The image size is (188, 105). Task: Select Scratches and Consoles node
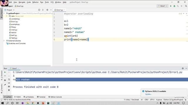coord(17,43)
